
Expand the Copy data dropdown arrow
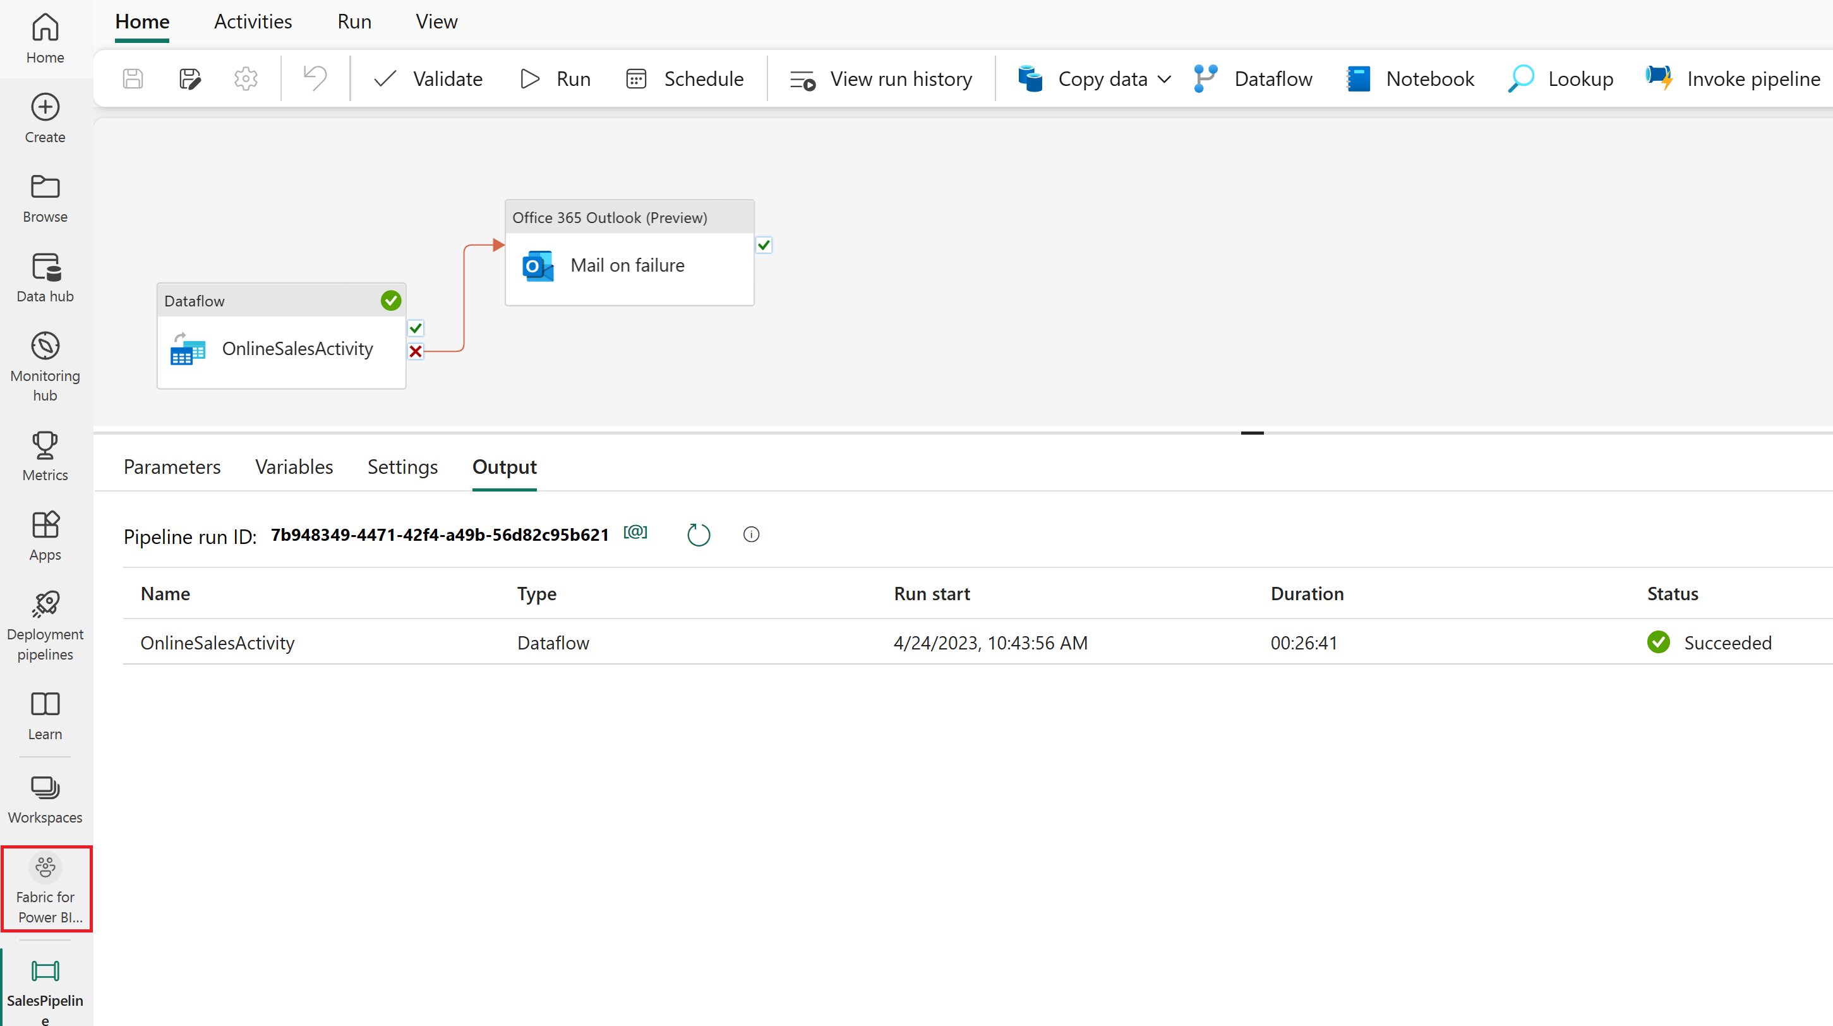point(1160,78)
